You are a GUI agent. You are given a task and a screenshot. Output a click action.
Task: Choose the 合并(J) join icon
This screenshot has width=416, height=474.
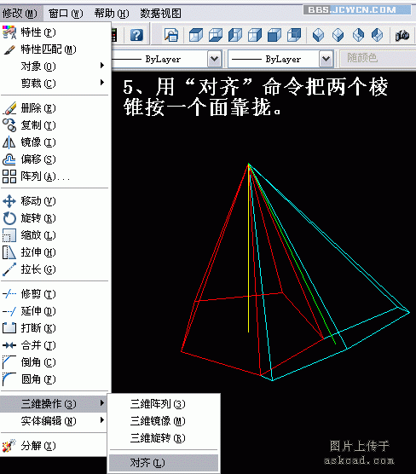(9, 345)
